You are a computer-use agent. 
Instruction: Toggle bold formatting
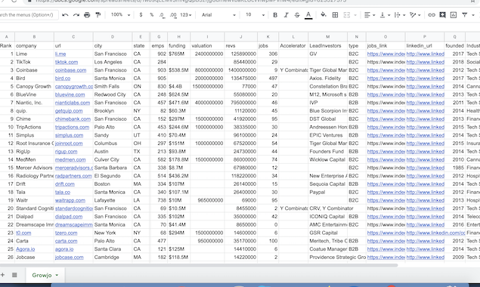(275, 14)
